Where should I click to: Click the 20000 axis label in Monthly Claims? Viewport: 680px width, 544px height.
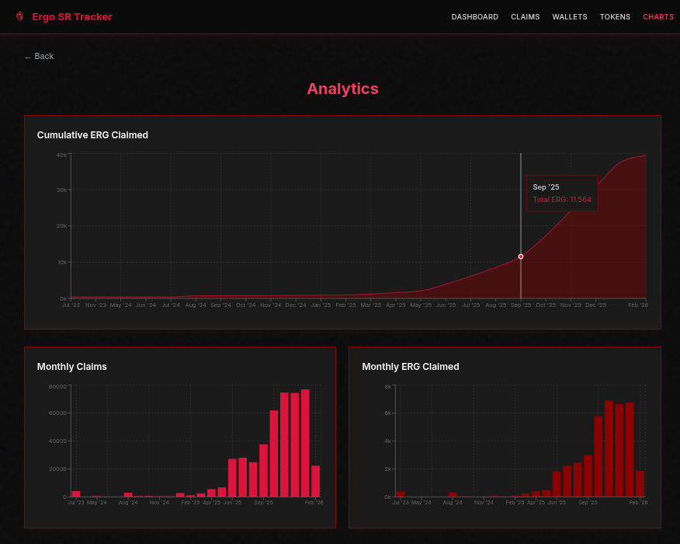57,469
